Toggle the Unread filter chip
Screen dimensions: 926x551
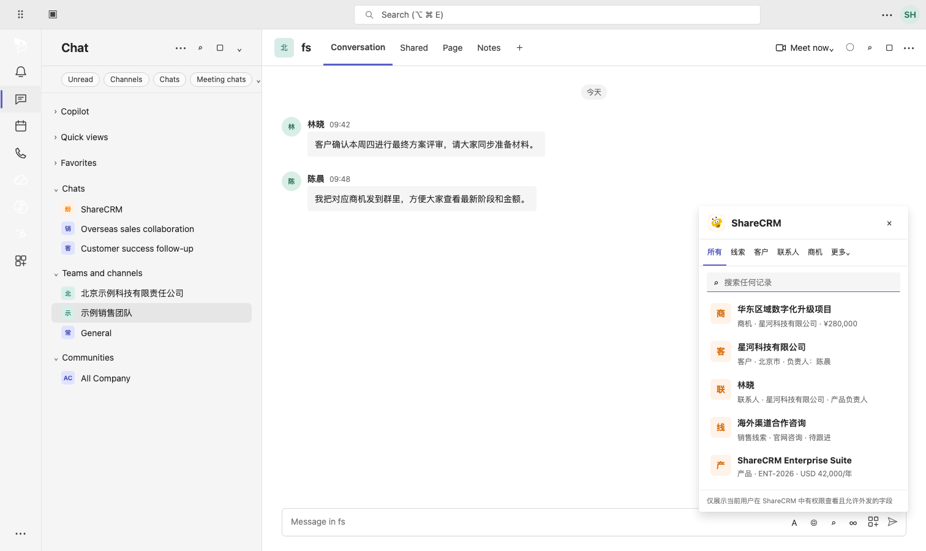pyautogui.click(x=80, y=80)
